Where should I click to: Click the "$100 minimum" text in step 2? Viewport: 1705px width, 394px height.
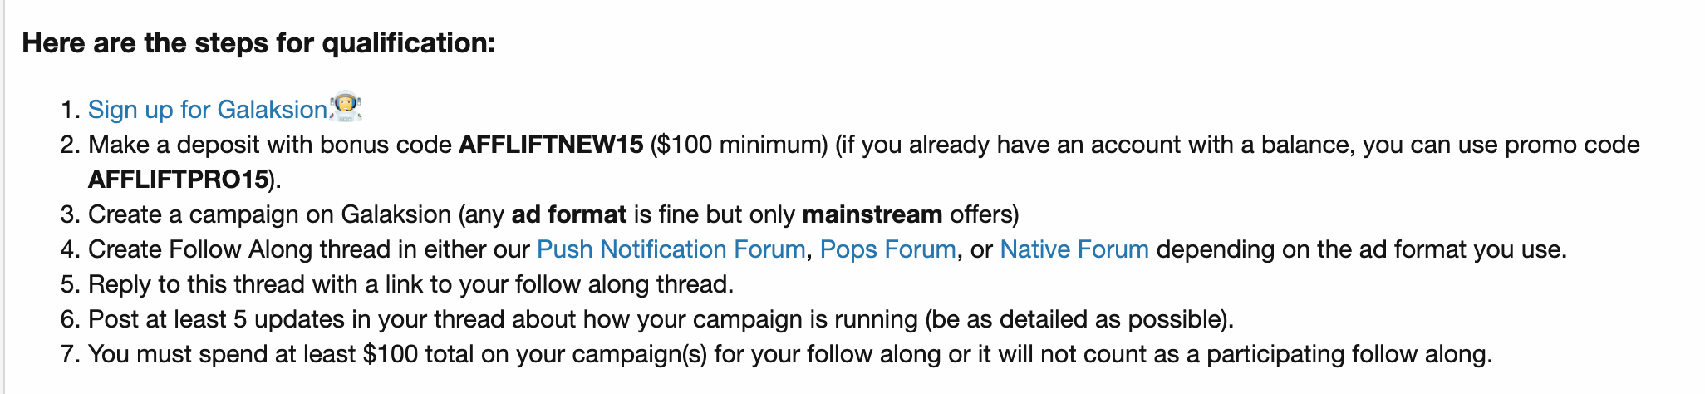tap(739, 145)
